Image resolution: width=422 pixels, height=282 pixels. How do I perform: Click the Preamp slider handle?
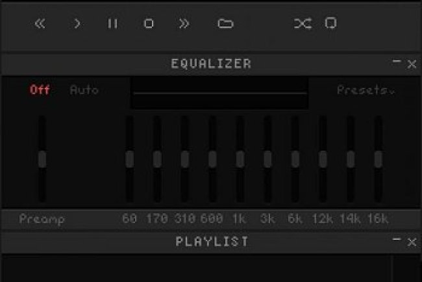coord(42,159)
